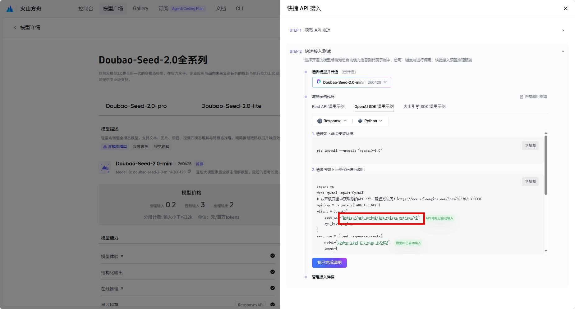
Task: Click the 模型价格 heading
Action: pos(191,193)
